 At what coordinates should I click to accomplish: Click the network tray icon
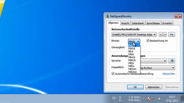pos(154,99)
